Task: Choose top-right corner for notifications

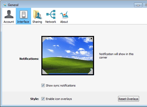Action: pyautogui.click(x=91, y=39)
